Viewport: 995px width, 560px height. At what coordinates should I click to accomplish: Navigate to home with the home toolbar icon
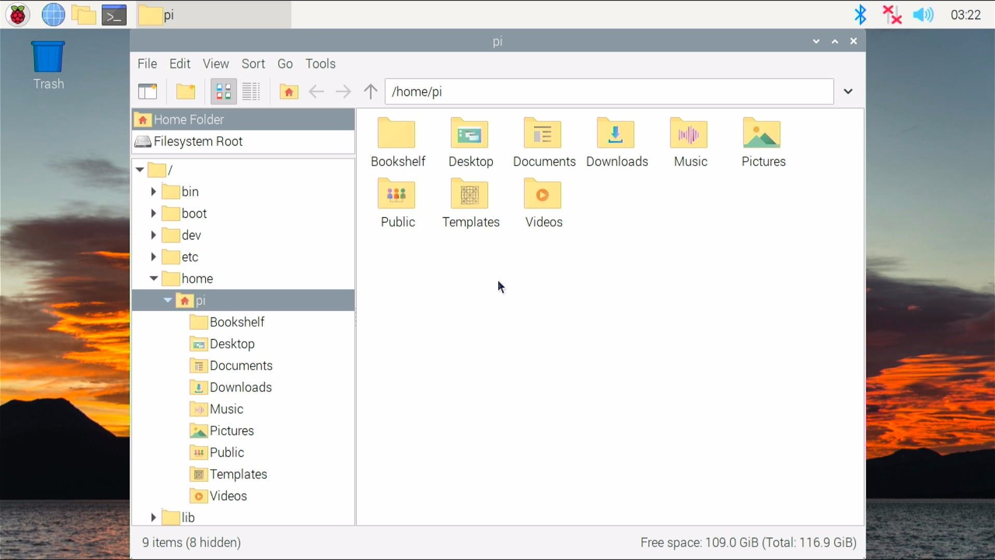289,91
